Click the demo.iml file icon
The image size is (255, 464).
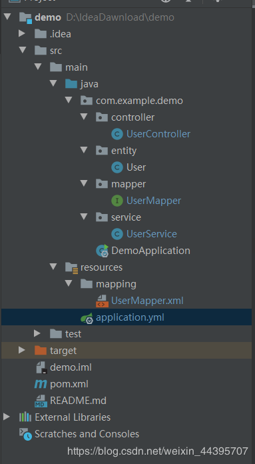pyautogui.click(x=41, y=367)
